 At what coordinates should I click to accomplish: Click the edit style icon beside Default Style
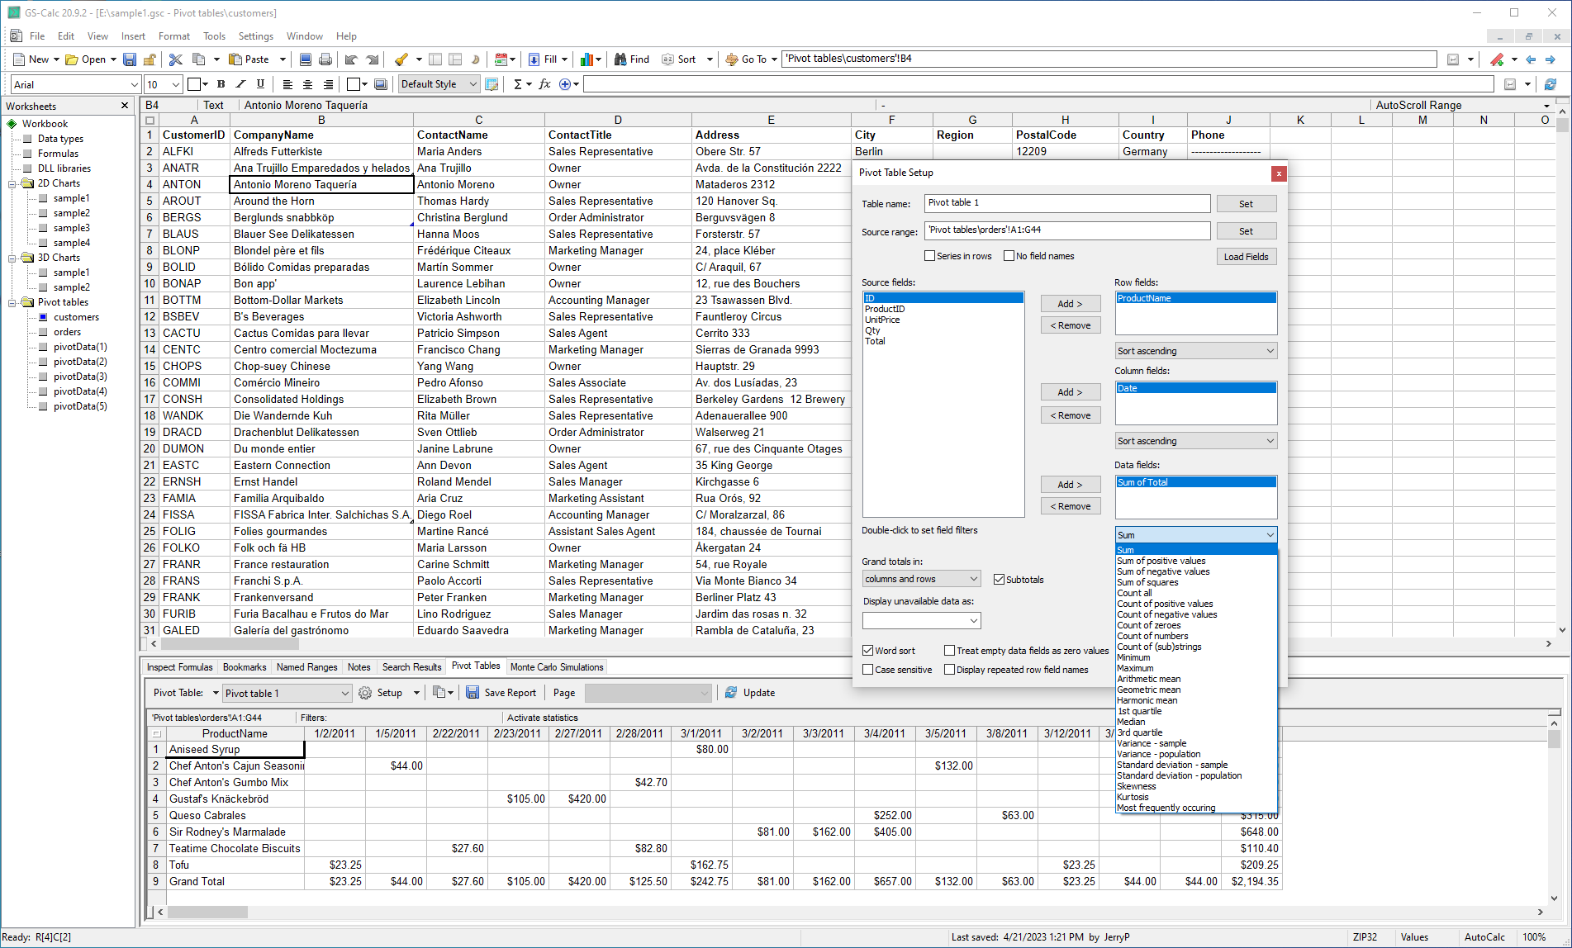[x=492, y=84]
